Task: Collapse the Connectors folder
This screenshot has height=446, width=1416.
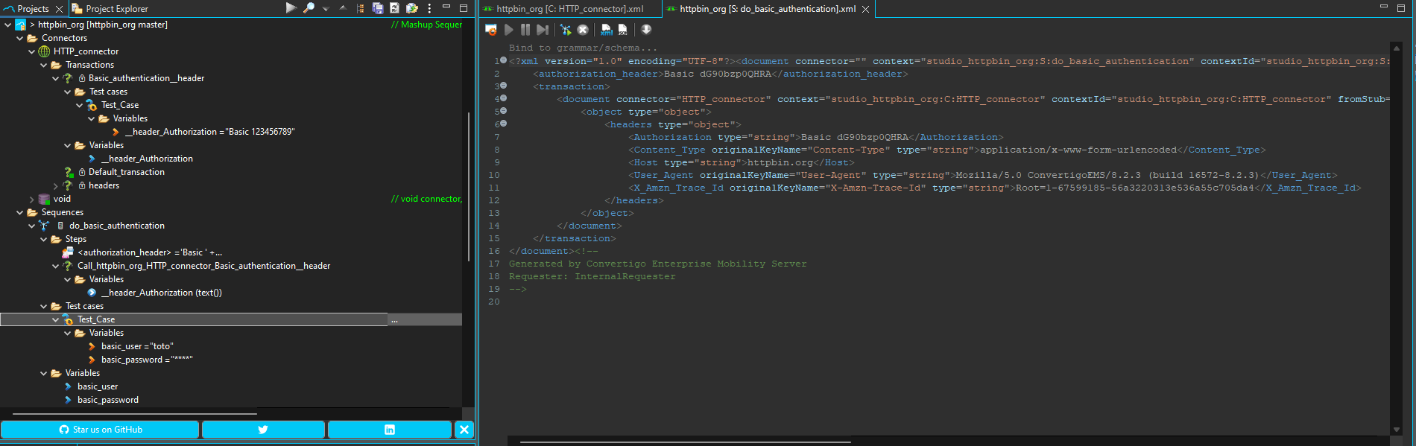Action: [x=20, y=38]
